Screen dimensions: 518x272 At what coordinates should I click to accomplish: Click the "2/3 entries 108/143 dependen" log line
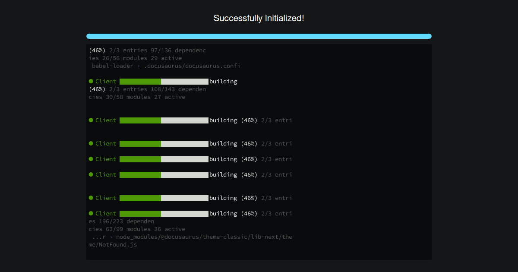pos(158,89)
